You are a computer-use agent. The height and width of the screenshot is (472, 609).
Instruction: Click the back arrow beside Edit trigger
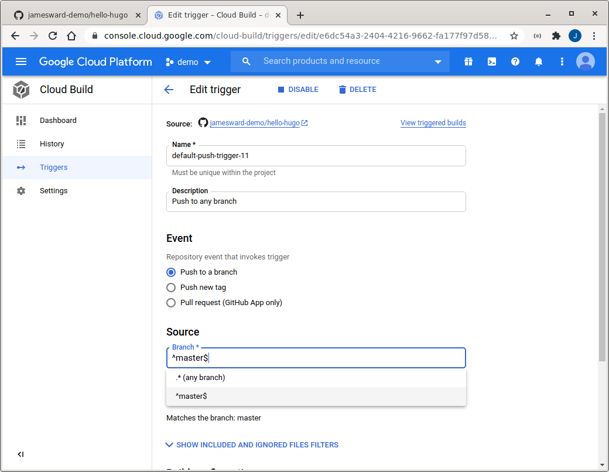(x=169, y=90)
